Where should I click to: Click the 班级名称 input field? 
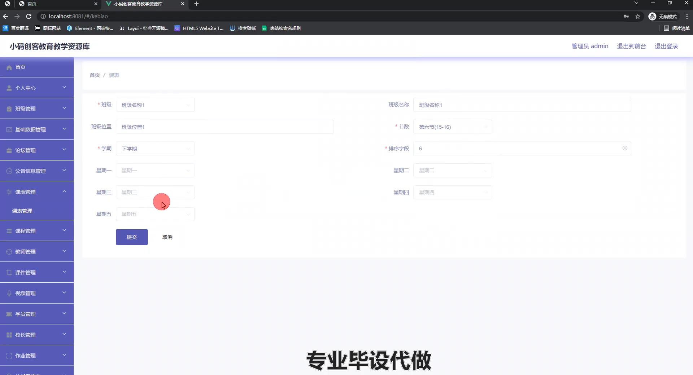[522, 105]
